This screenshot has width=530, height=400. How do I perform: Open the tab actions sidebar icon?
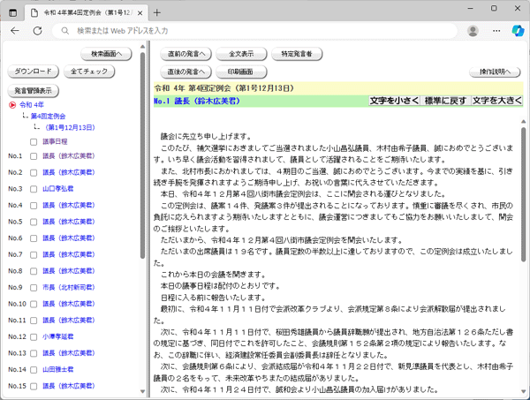click(x=12, y=13)
